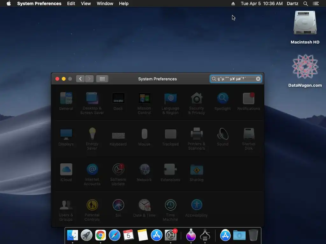Viewport: 326px width, 244px height.
Task: Open Spotlight search from menu bar
Action: [x=305, y=3]
